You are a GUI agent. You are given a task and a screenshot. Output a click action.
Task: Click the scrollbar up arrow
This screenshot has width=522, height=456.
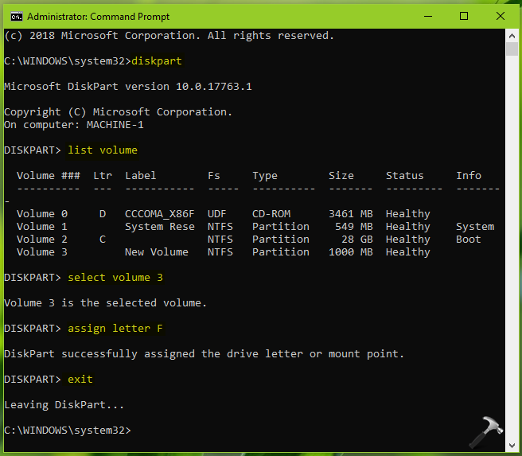(512, 34)
